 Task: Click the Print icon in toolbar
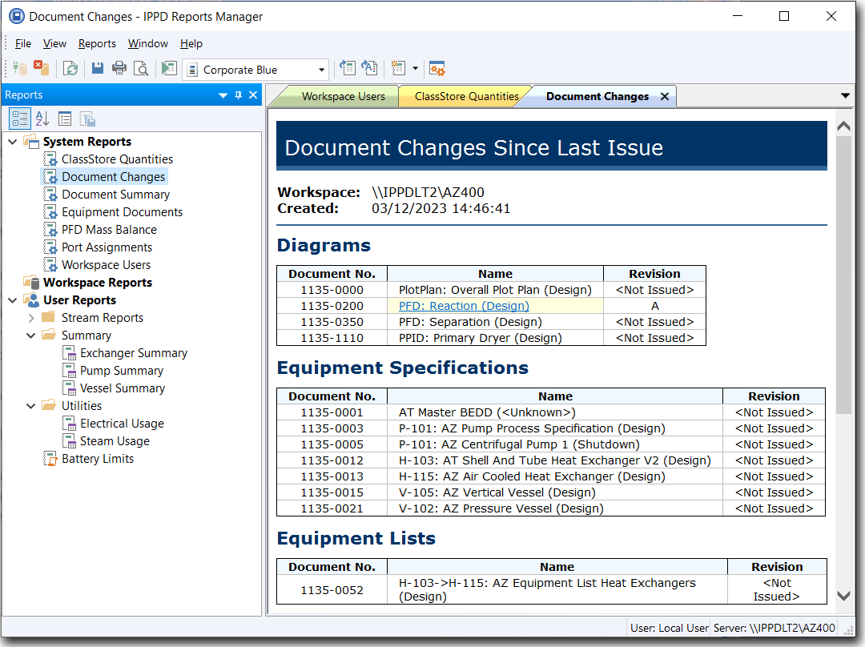click(x=119, y=69)
